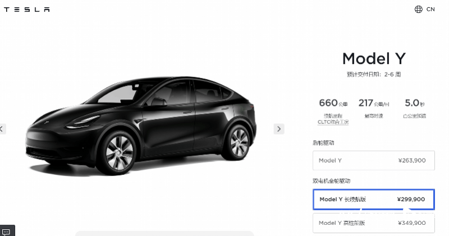Image resolution: width=449 pixels, height=236 pixels.
Task: Select Model Y 高性能版 ¥349,900 option
Action: pos(373,223)
